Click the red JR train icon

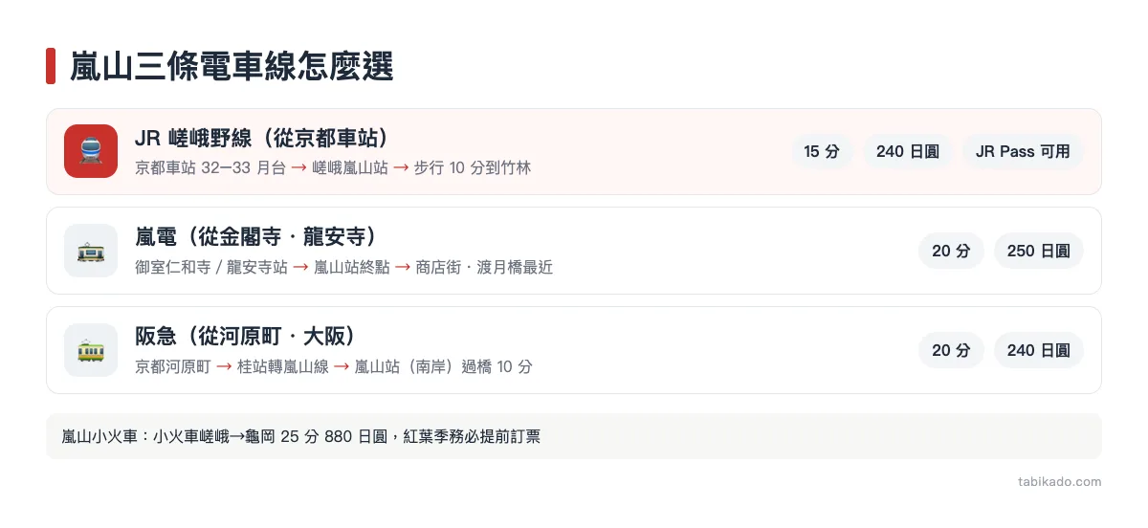(x=91, y=151)
